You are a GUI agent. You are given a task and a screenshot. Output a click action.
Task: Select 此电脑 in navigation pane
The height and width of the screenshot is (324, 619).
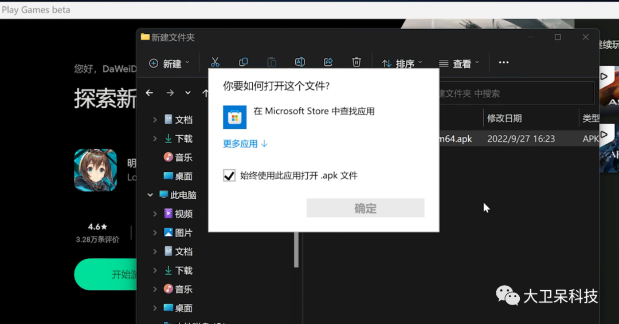(178, 195)
